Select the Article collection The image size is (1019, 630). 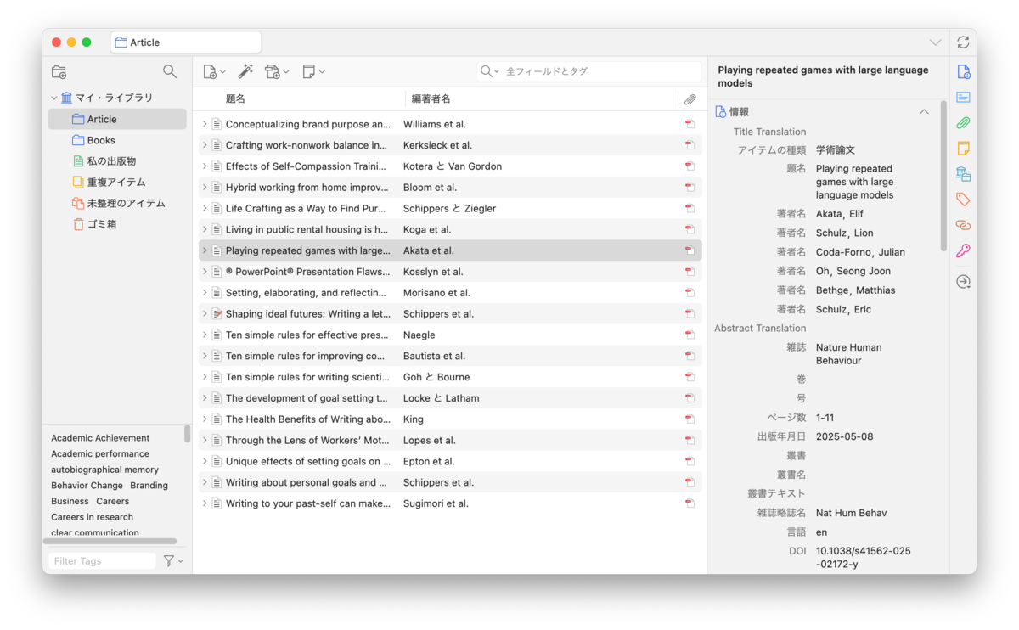tap(117, 119)
